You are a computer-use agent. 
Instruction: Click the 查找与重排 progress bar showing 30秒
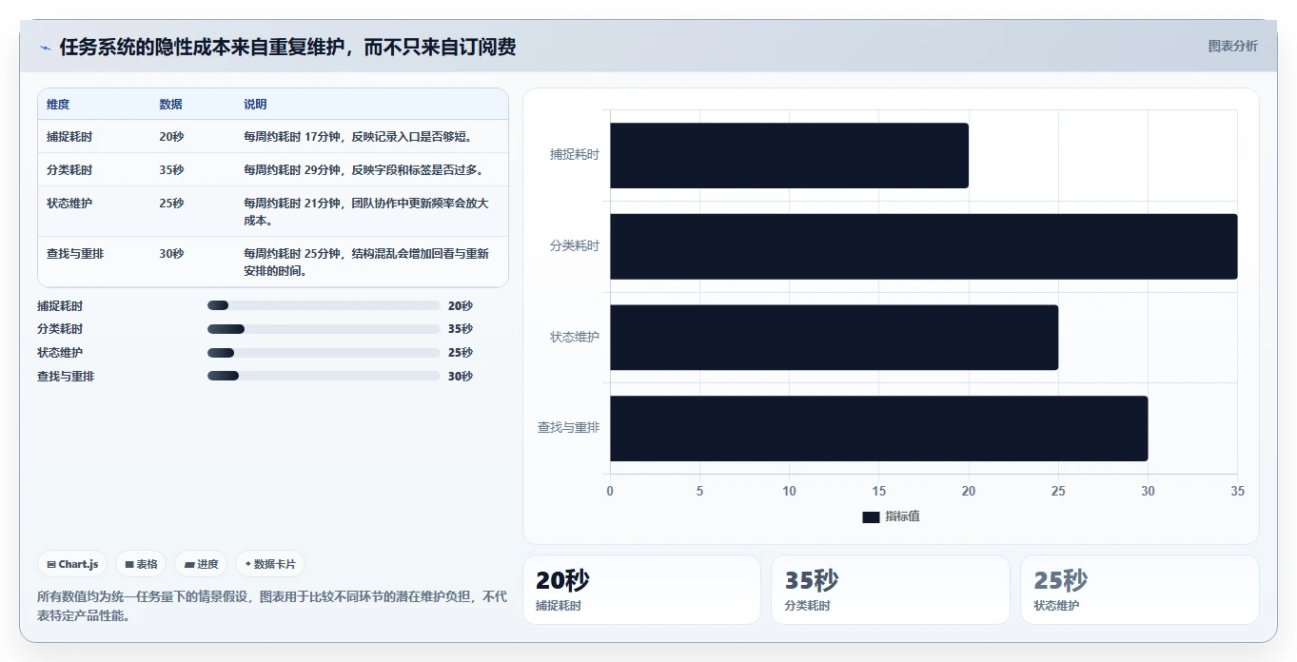[x=324, y=376]
